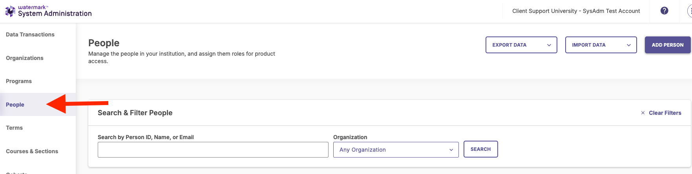The height and width of the screenshot is (174, 692).
Task: Click the Watermark System Administration logo
Action: point(48,11)
